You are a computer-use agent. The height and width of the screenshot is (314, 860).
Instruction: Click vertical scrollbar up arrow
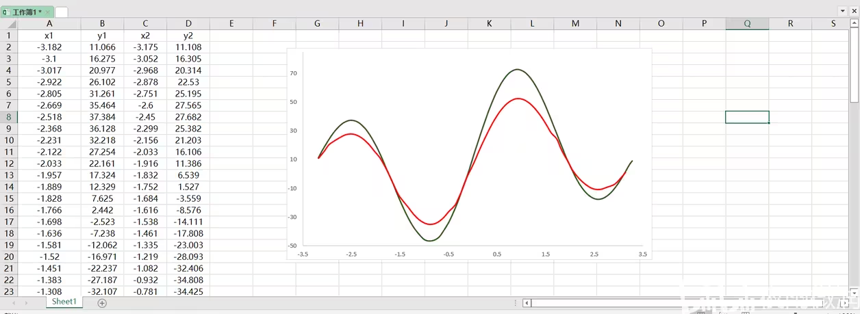[854, 24]
